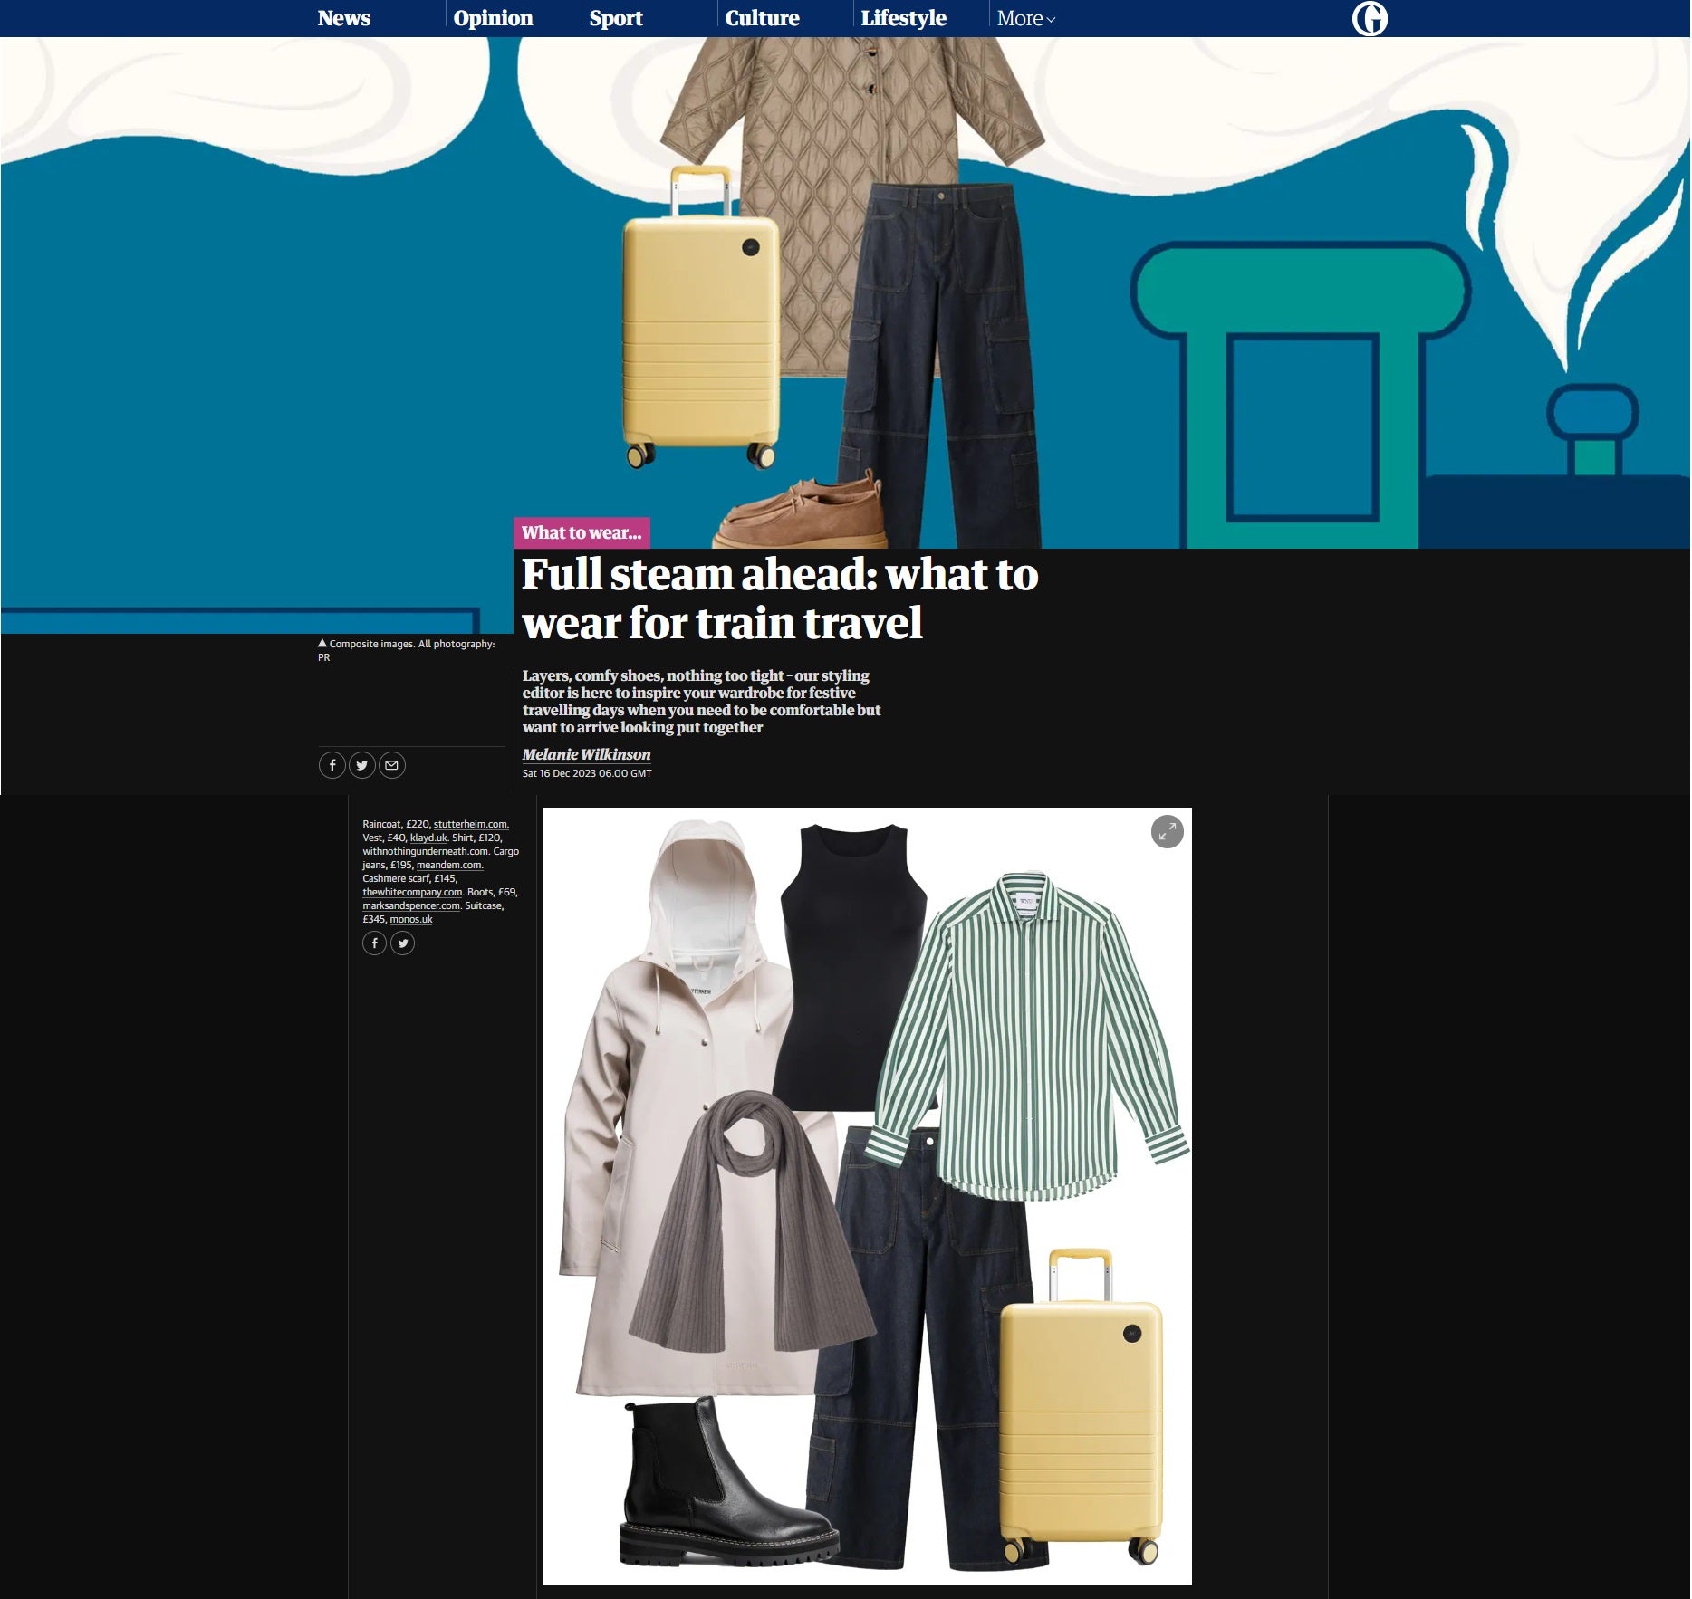This screenshot has width=1692, height=1599.
Task: Open the marksandspencer.com boots link
Action: (412, 905)
